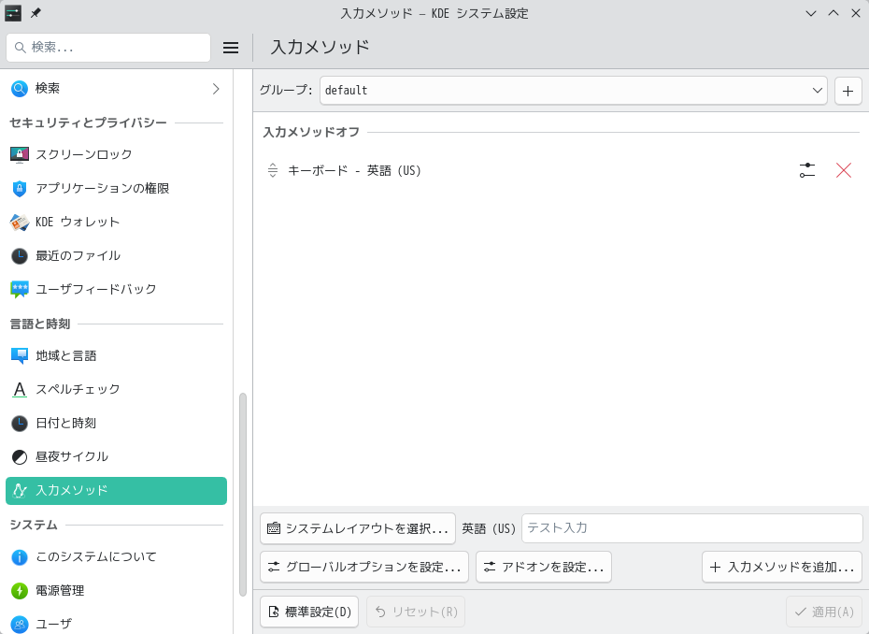Select キーボード - 英語 (US) list row
The width and height of the screenshot is (869, 634).
point(561,170)
